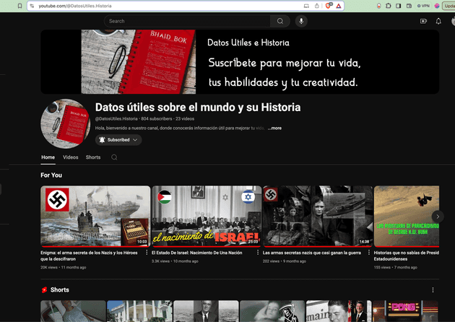
Task: Click the next arrow in For You carousel
Action: point(438,217)
